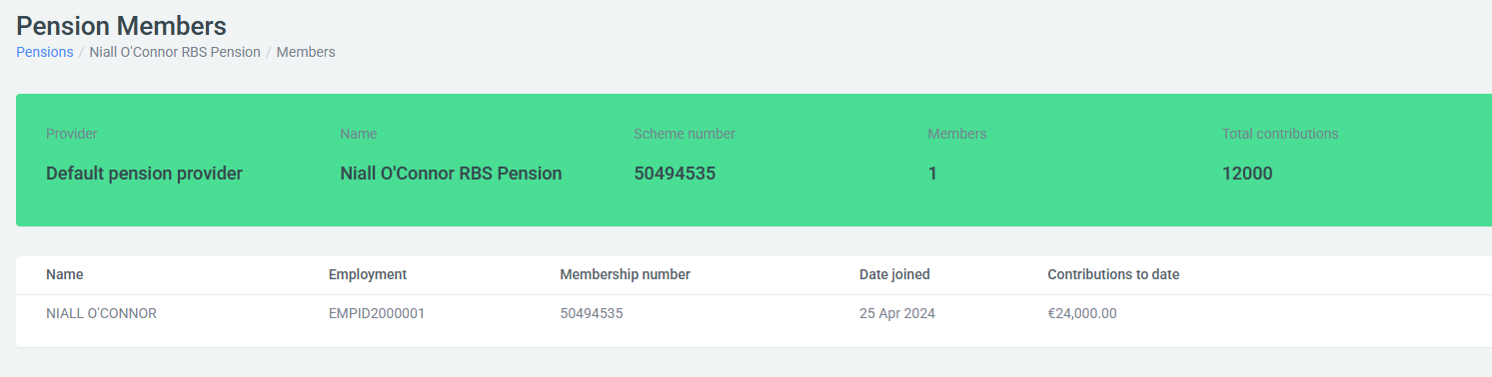Click the Provider label in summary card
1492x377 pixels.
coord(72,134)
